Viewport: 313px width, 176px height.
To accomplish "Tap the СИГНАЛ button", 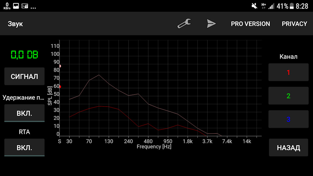I will [x=24, y=76].
